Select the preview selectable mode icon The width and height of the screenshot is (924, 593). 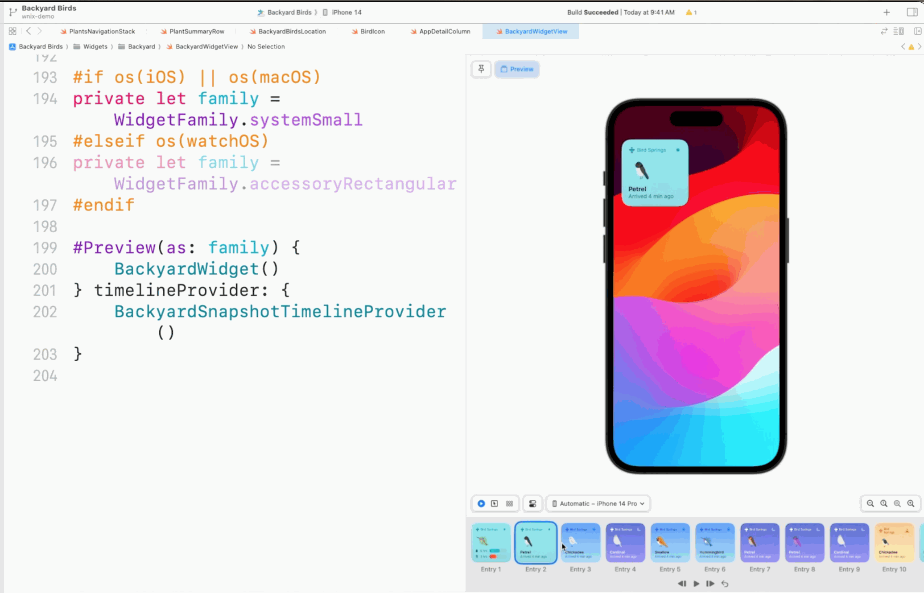(x=495, y=503)
